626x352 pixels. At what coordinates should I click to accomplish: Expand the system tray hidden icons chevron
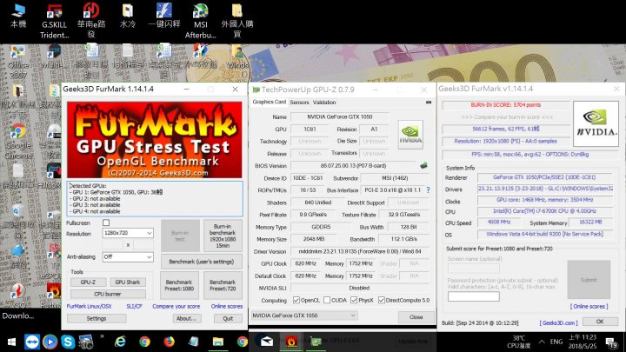pyautogui.click(x=542, y=342)
